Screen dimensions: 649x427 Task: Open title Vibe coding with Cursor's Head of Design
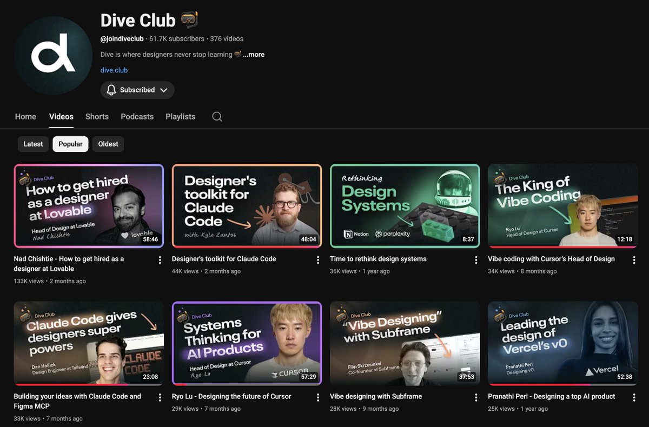551,259
